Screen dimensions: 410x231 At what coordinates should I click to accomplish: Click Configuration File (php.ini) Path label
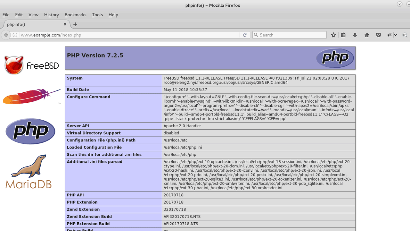coord(101,140)
